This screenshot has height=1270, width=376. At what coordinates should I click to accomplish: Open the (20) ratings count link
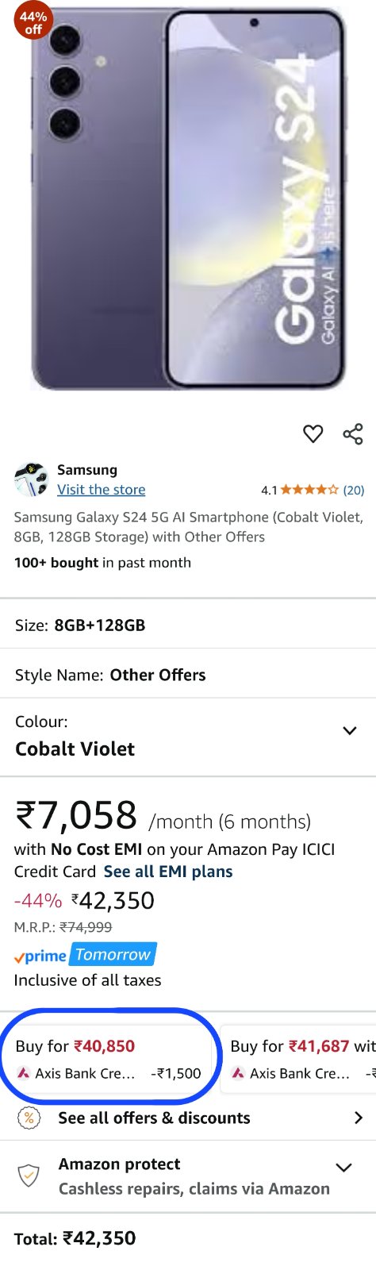[354, 490]
